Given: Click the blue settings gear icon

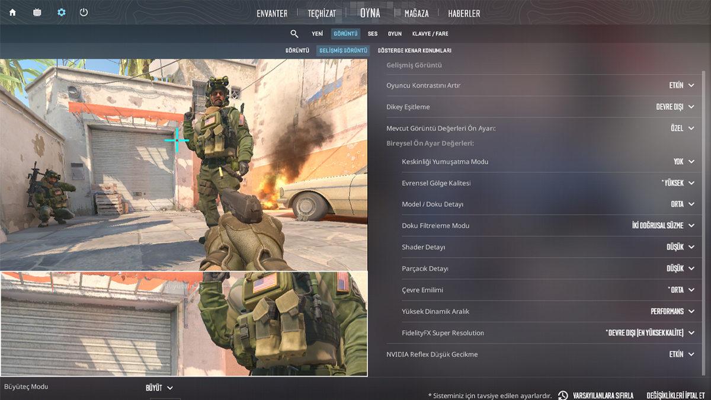Looking at the screenshot, I should 61,11.
